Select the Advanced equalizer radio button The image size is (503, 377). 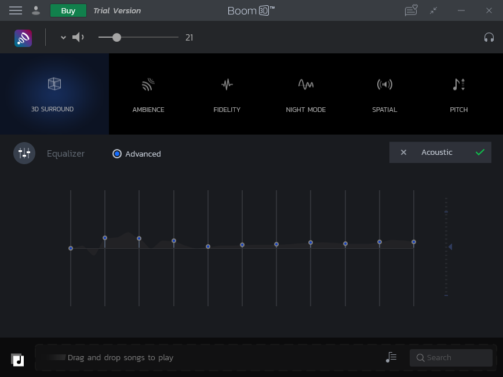coord(117,153)
